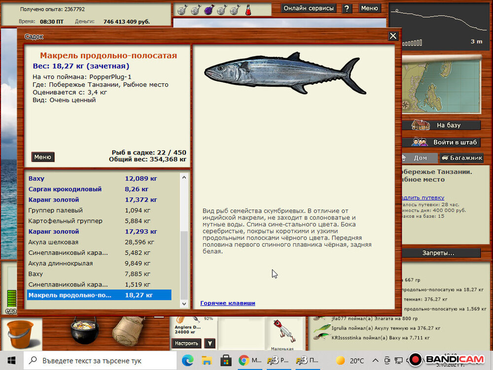The width and height of the screenshot is (493, 370).
Task: Click the Windows Start button
Action: 11,361
